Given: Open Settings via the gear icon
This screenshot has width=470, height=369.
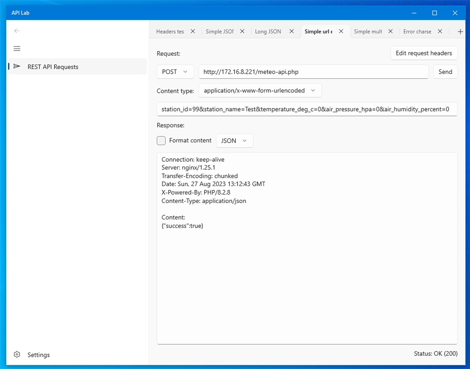Looking at the screenshot, I should [17, 354].
